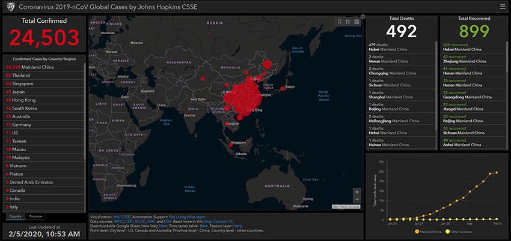Zoom in on the map with plus button

click(x=357, y=192)
